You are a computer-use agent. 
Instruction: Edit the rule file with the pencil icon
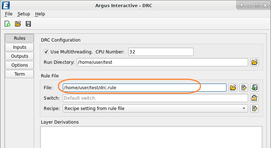244,87
